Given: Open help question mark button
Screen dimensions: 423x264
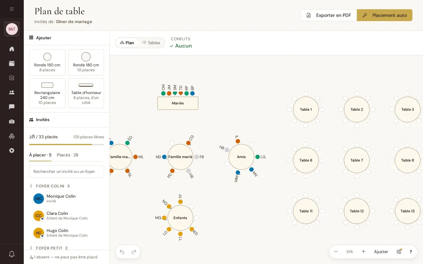Looking at the screenshot, I should 411,252.
